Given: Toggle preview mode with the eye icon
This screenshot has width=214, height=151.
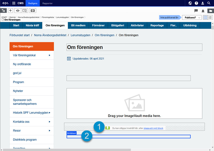Looking at the screenshot, I should pyautogui.click(x=18, y=11).
